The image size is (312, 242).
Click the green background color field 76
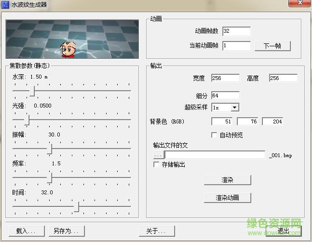tap(247, 121)
